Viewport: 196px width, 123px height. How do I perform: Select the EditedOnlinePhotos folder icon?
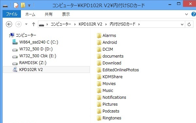tap(99, 70)
